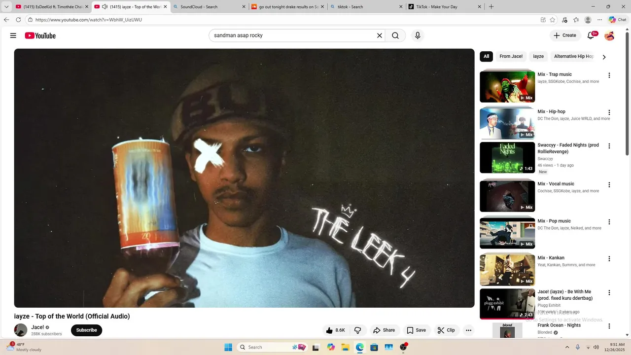Reload the page with refresh icon
Viewport: 631px width, 355px height.
click(x=18, y=20)
